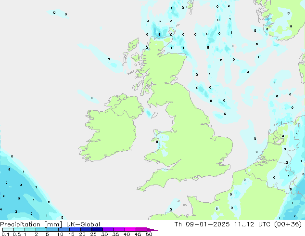305x236 pixels.
Task: Select the 45–50 mm legend color swatch
Action: (141, 230)
